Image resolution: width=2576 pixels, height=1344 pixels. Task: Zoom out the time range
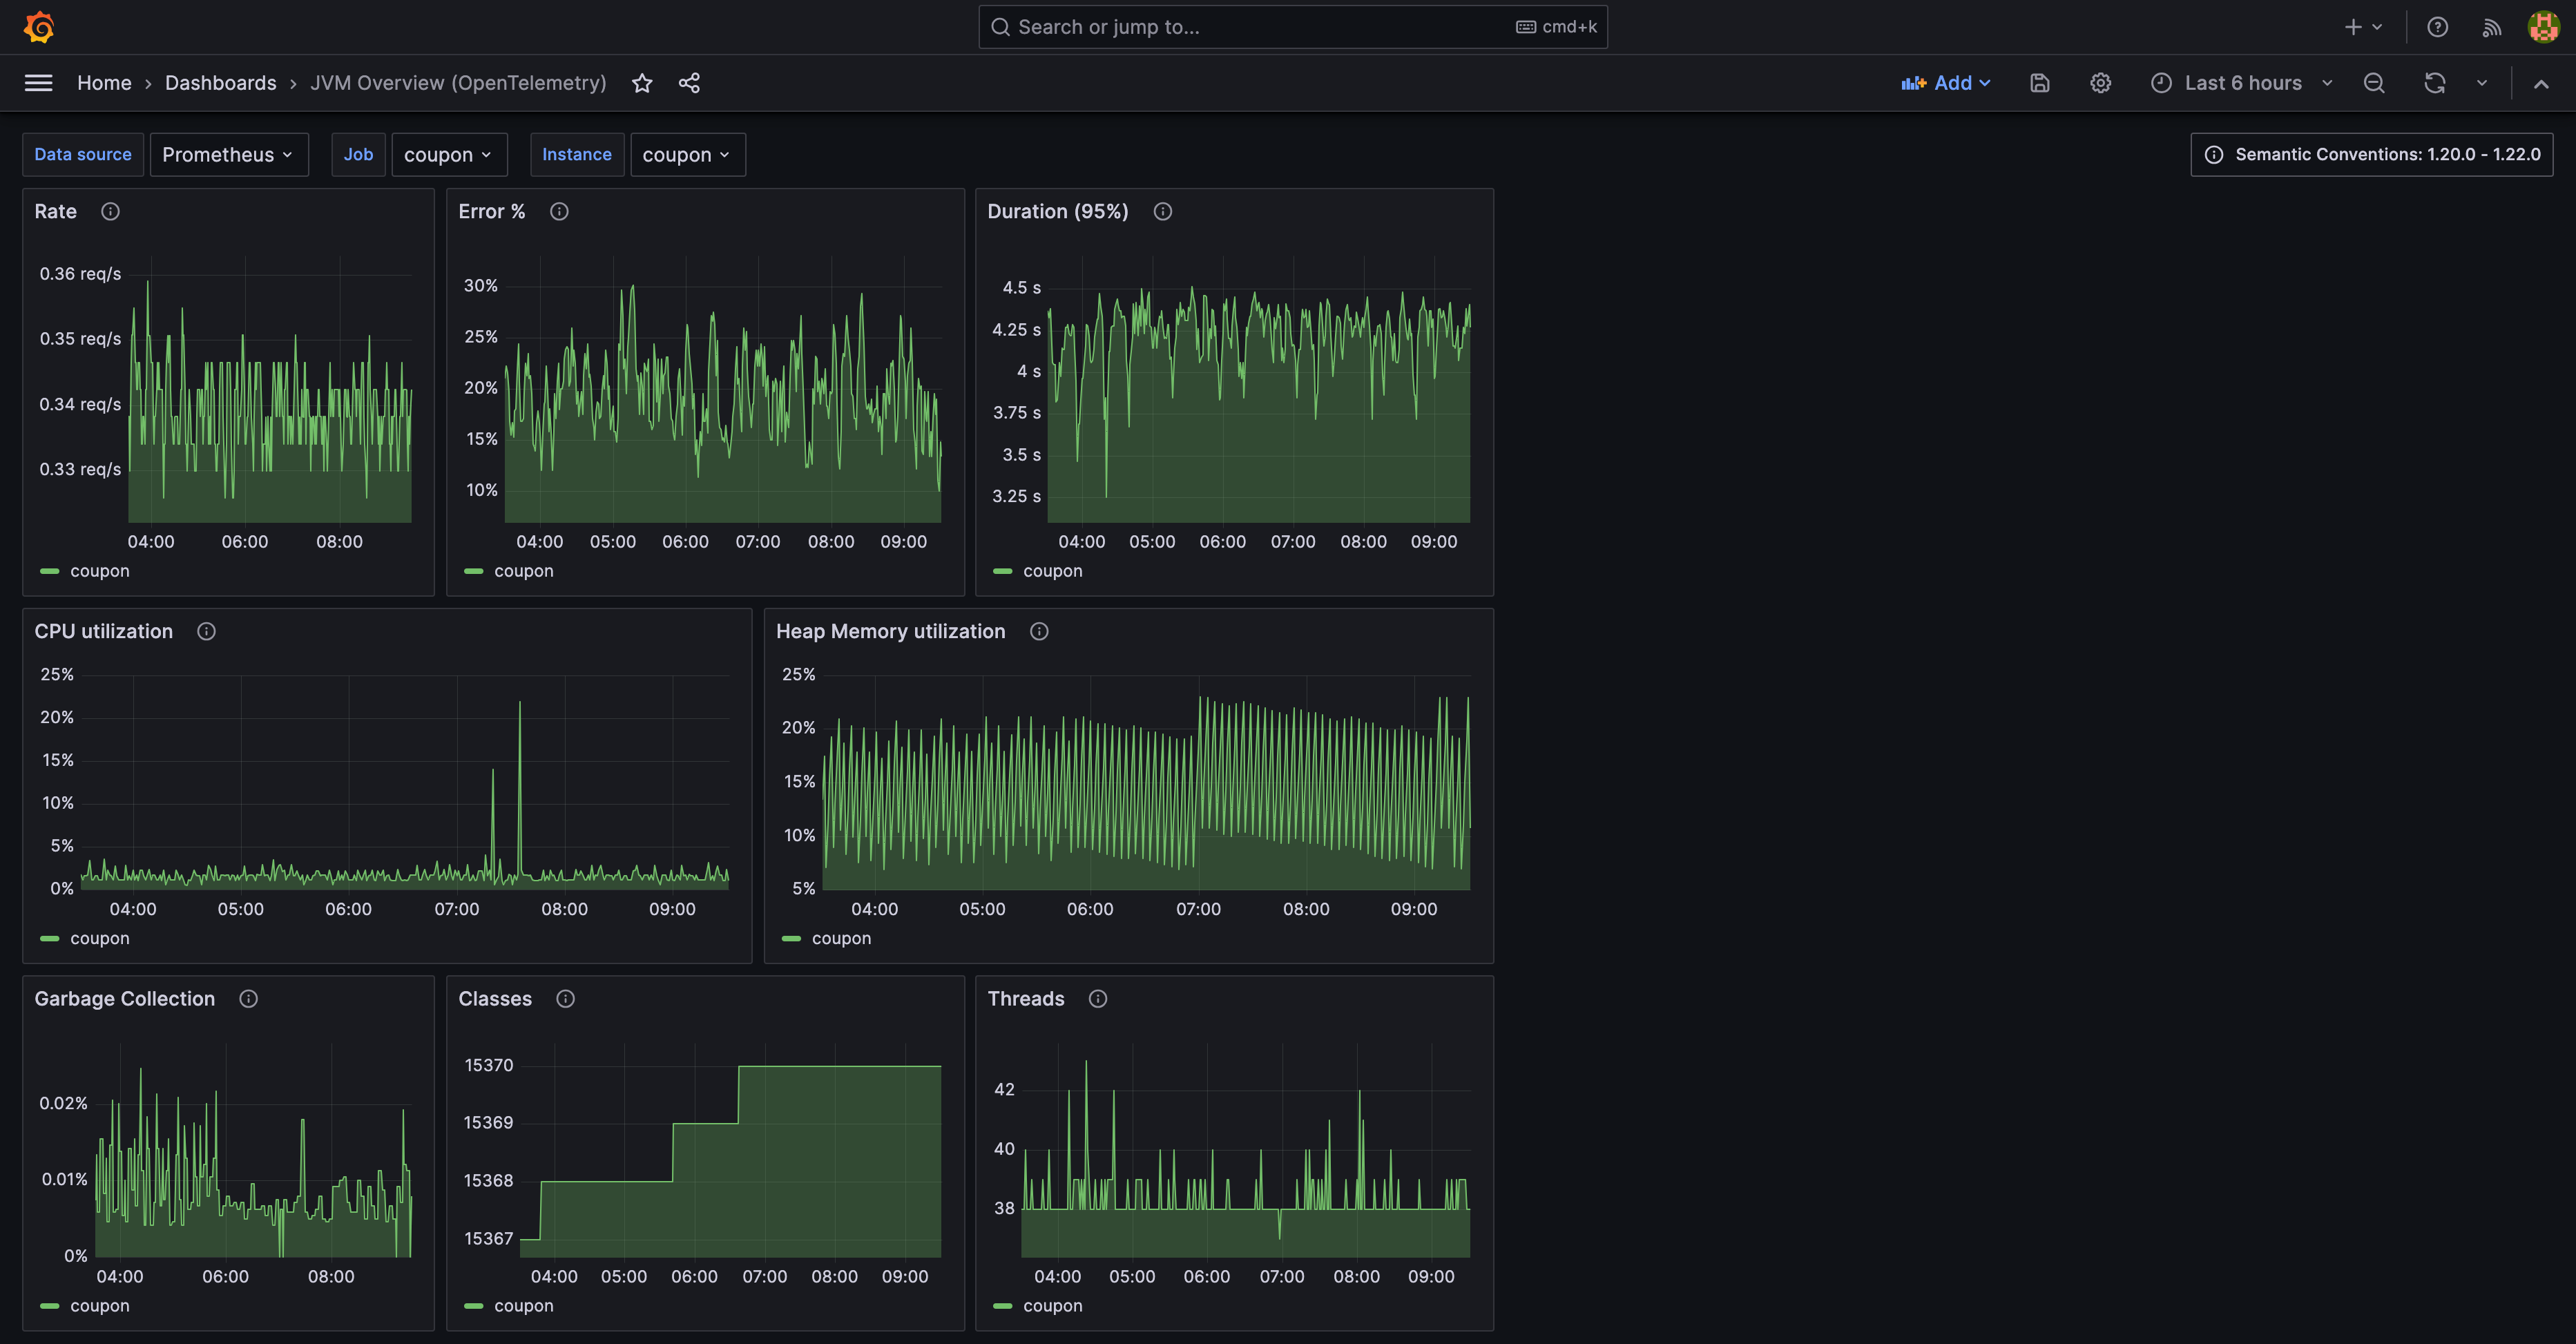(2374, 83)
